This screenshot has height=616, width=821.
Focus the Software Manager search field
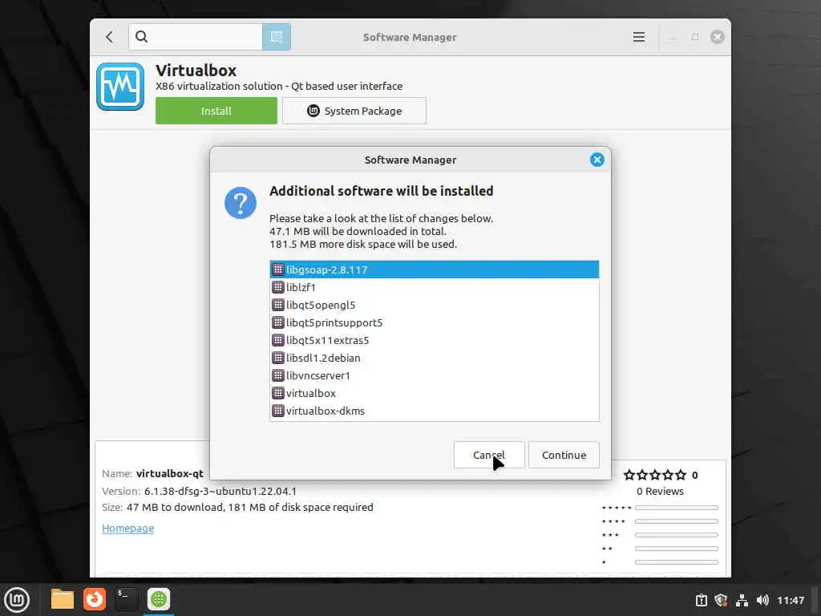click(x=196, y=37)
